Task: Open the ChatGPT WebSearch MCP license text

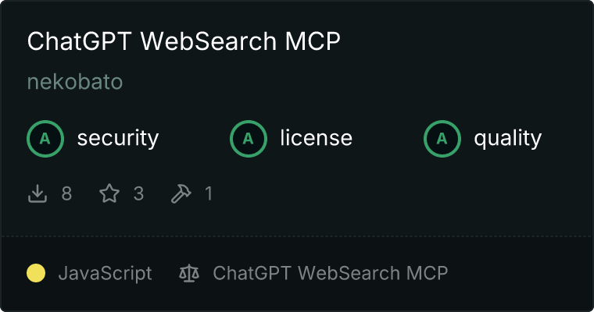Action: pyautogui.click(x=331, y=273)
